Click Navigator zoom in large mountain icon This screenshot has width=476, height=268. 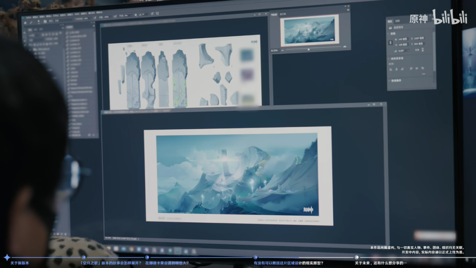(x=345, y=46)
